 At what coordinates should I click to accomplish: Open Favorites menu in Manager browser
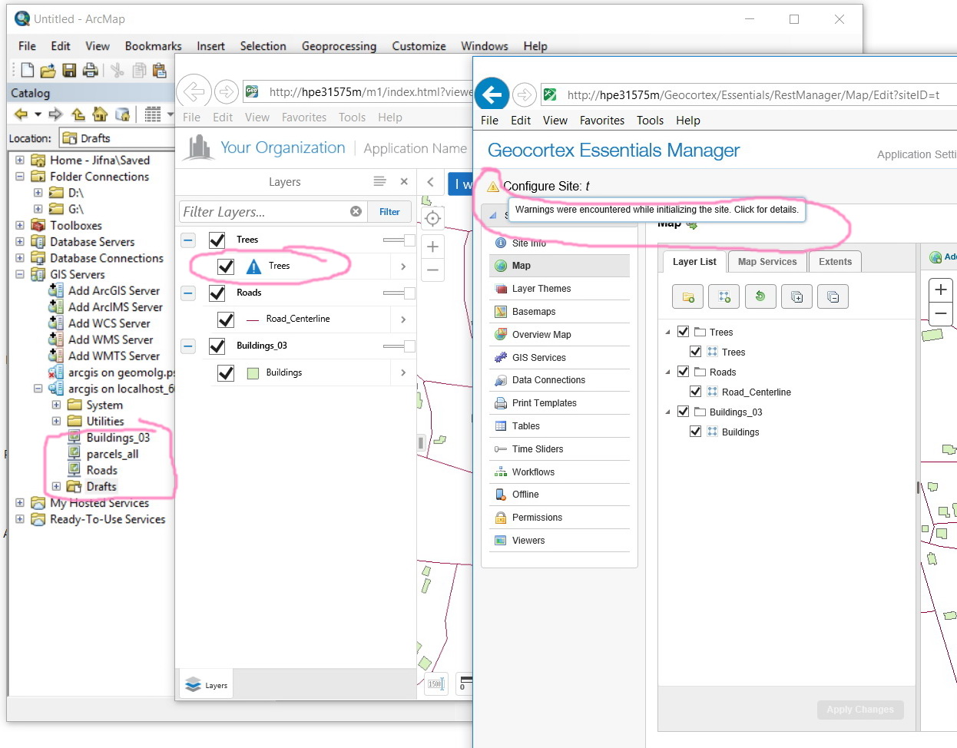601,121
